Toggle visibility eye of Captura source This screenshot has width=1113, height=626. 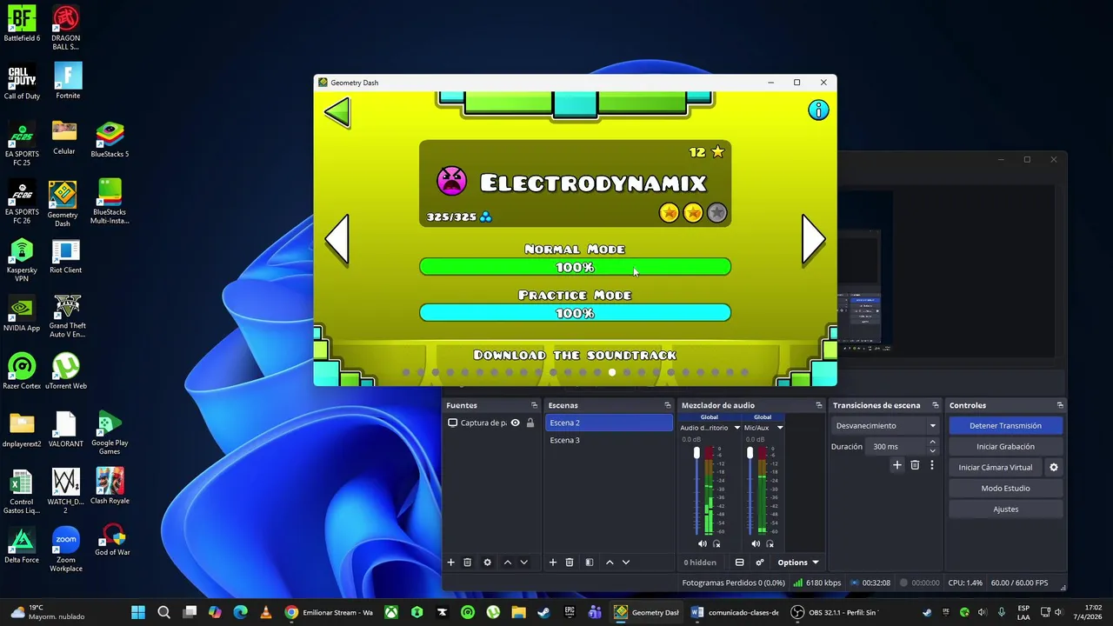[515, 423]
